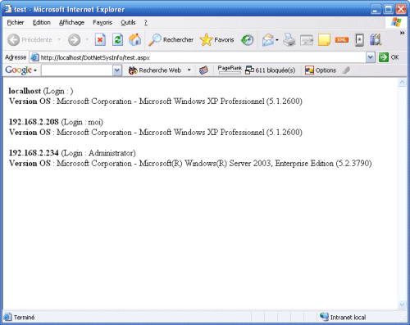Click the Précédente back arrow button
The image size is (410, 325).
[x=30, y=40]
